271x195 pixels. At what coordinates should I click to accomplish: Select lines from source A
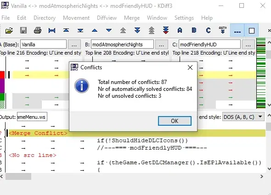[x=180, y=30]
